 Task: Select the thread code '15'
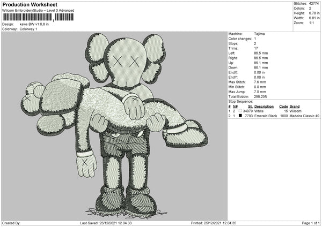[286, 111]
